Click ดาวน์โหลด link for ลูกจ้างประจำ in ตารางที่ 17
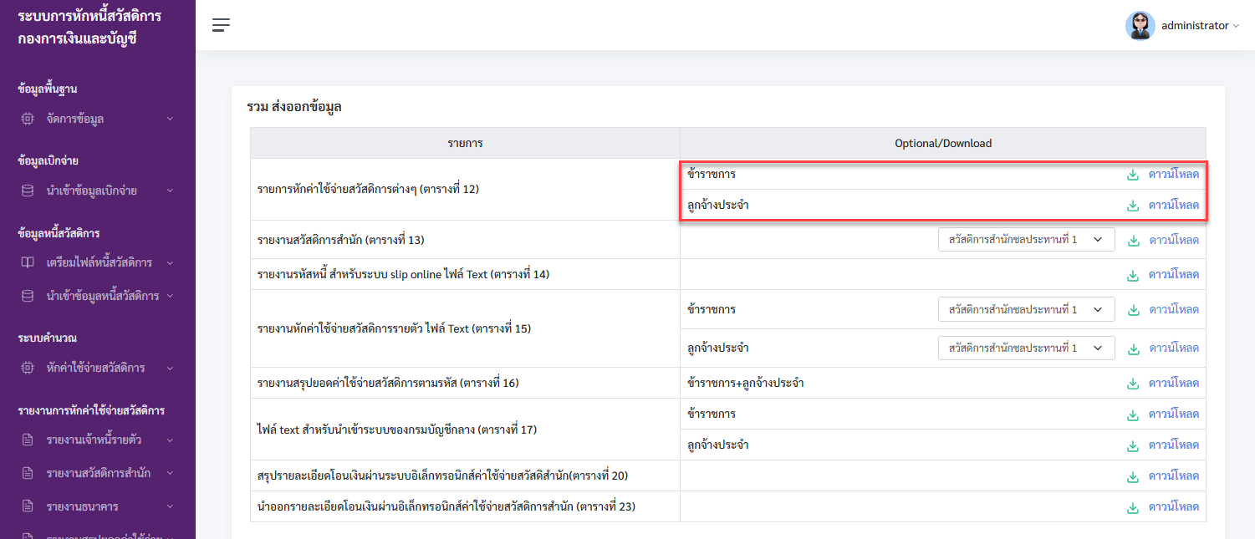 tap(1174, 445)
